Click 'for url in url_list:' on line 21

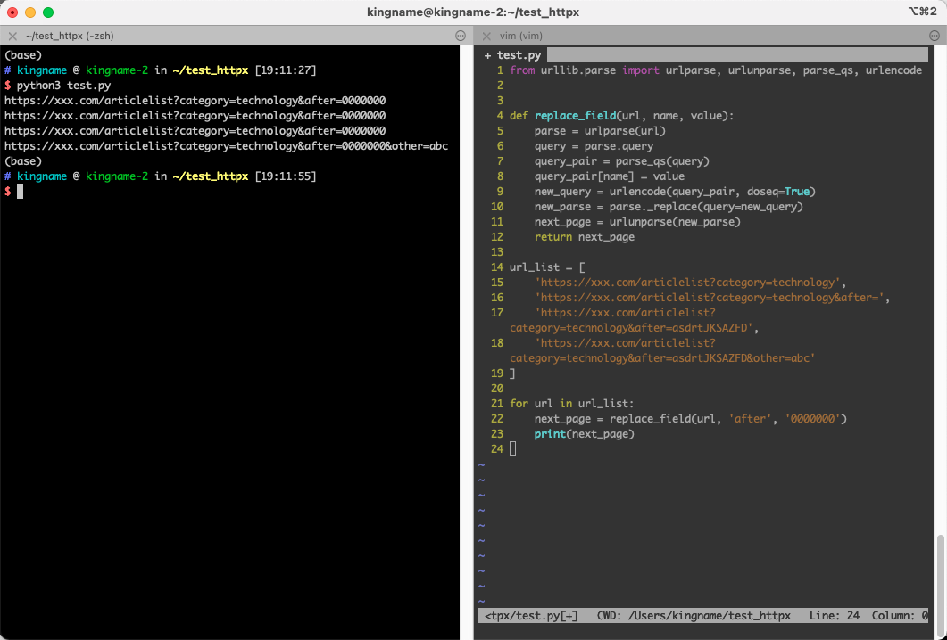(572, 403)
